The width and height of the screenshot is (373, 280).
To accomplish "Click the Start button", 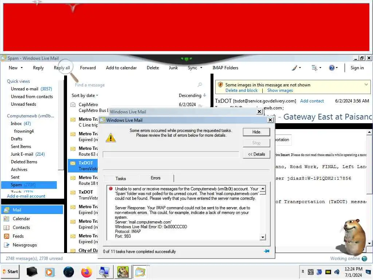I will [x=10, y=272].
